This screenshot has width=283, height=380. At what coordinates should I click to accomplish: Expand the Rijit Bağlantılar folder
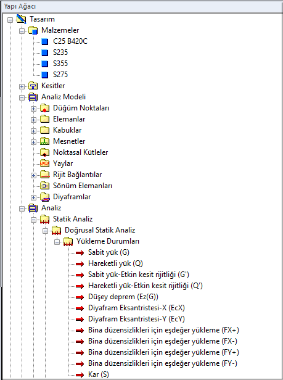(x=33, y=175)
